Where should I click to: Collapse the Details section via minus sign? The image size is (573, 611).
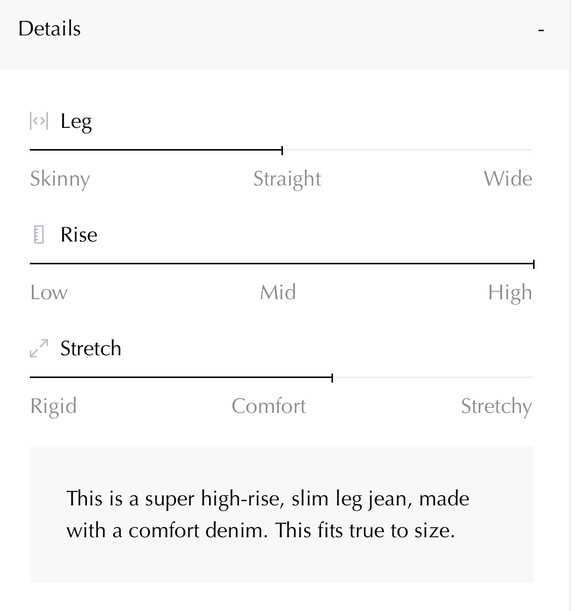pos(541,30)
